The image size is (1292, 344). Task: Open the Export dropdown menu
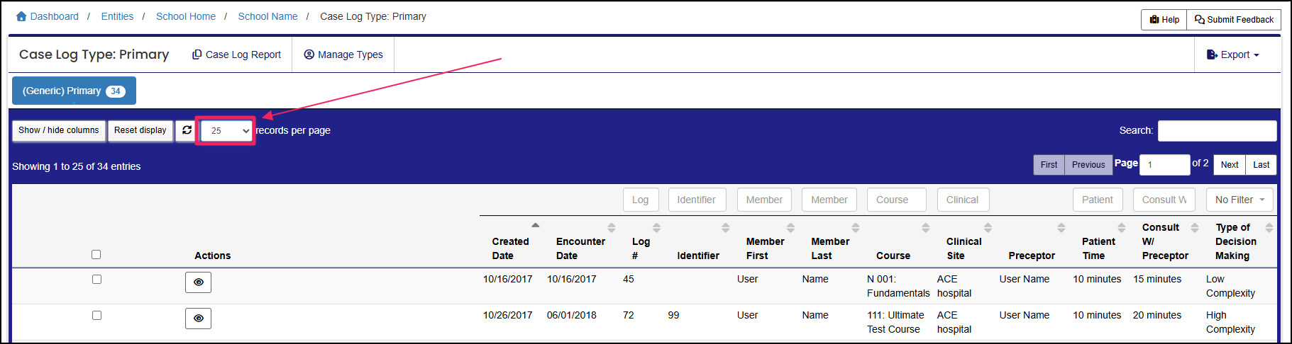(x=1233, y=55)
